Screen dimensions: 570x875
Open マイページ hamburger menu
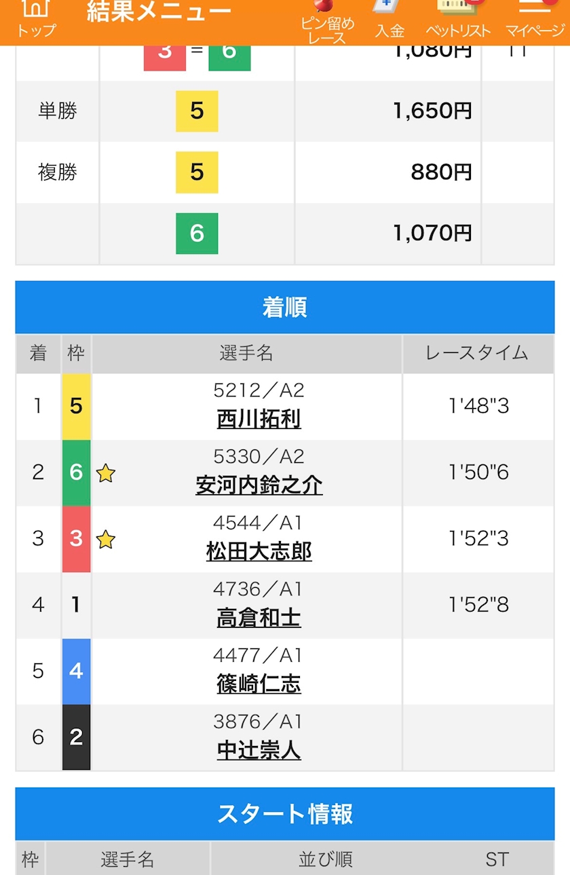(x=535, y=19)
